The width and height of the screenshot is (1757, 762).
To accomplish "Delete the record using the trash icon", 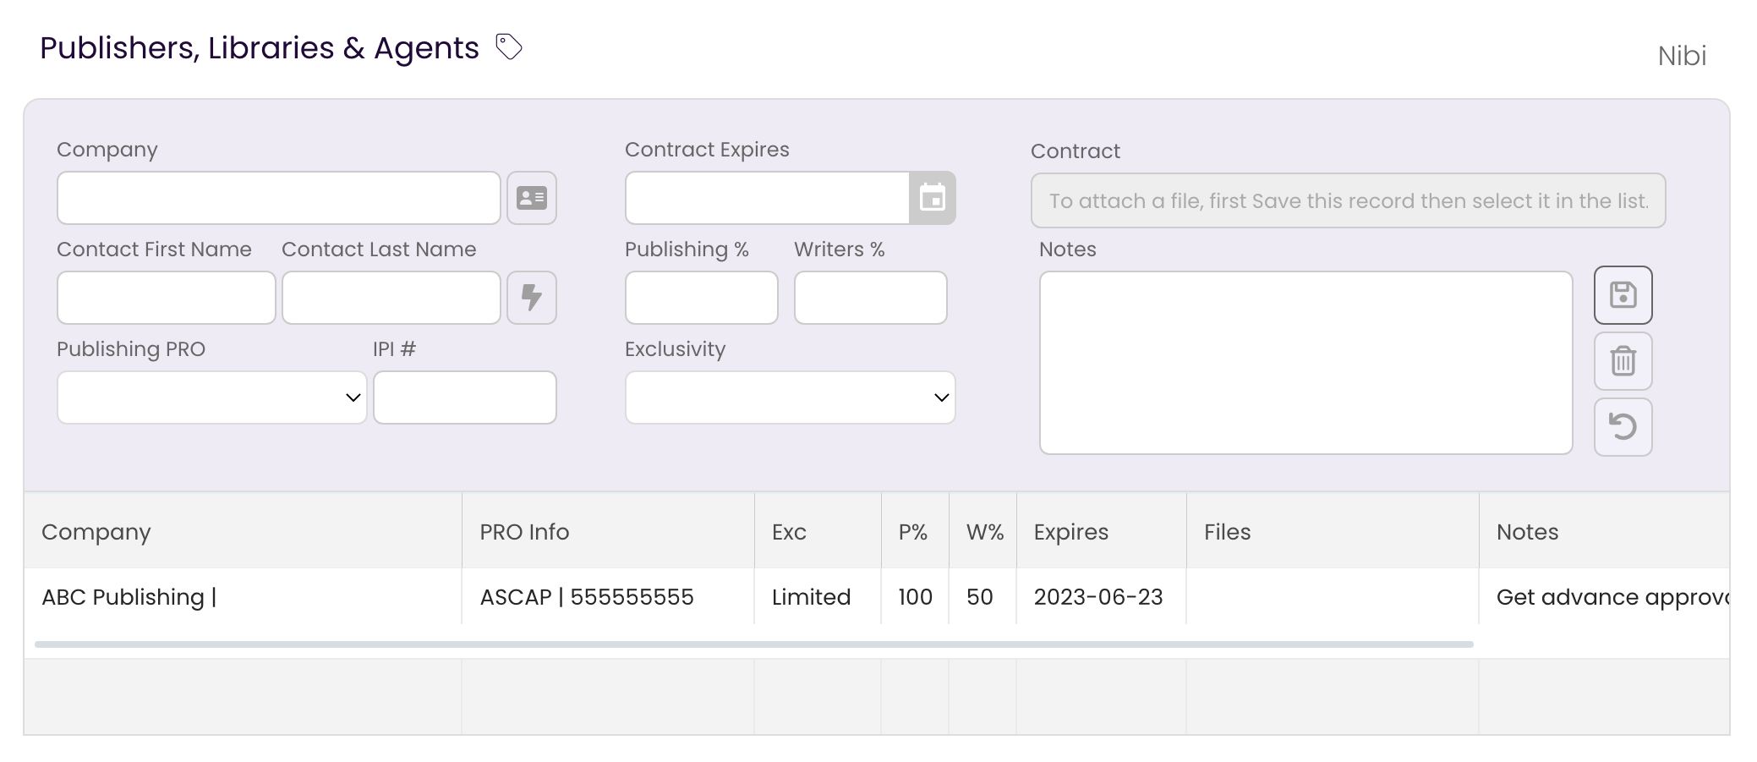I will [1623, 361].
